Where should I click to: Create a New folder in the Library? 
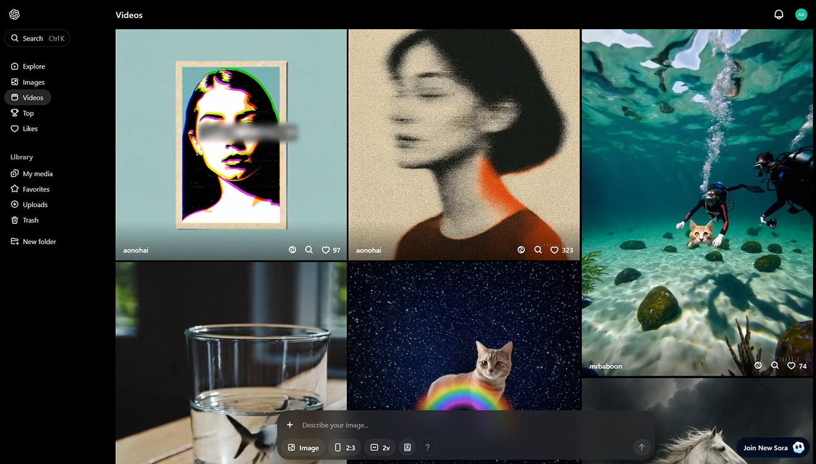pyautogui.click(x=39, y=241)
